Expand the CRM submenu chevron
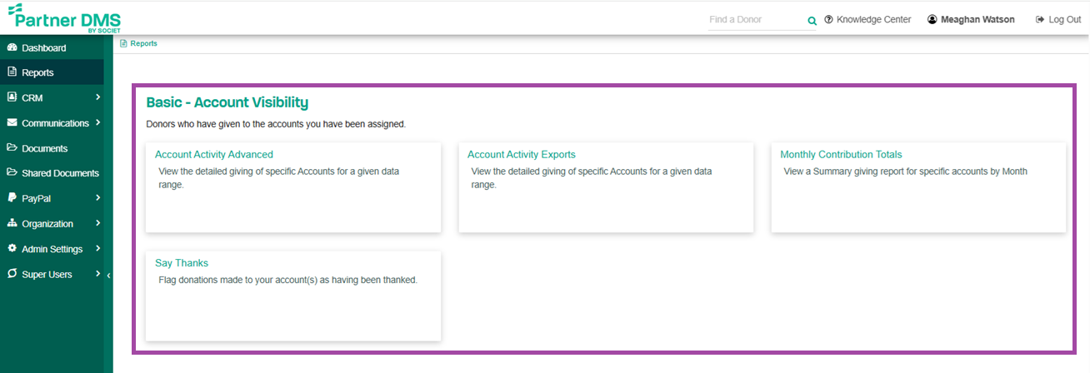This screenshot has width=1090, height=373. tap(97, 97)
